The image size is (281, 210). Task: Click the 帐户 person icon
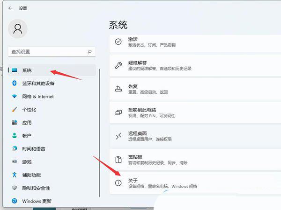point(14,136)
